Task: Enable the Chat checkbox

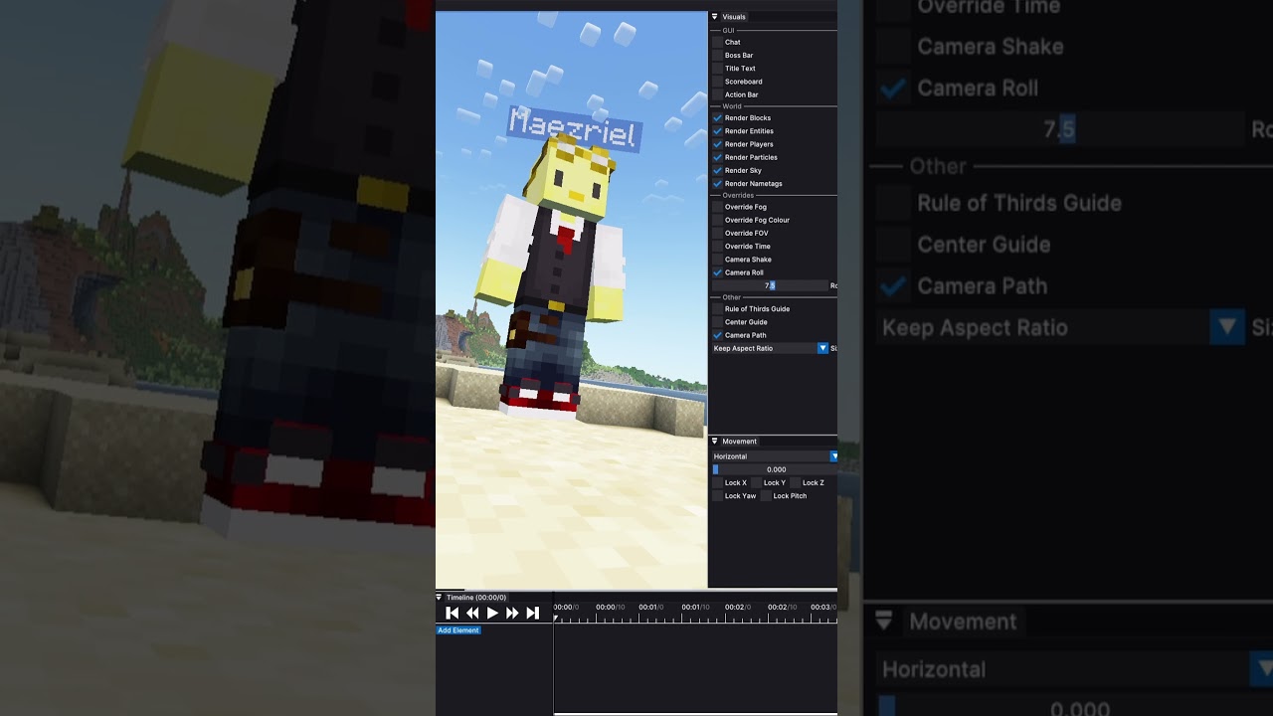Action: click(717, 43)
